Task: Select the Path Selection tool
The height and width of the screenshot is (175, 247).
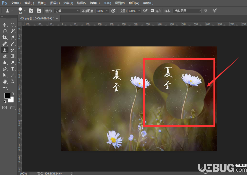Action: (x=4, y=75)
